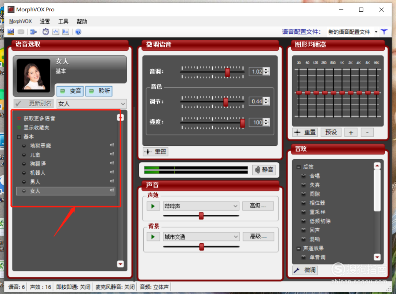Image resolution: width=396 pixels, height=294 pixels.
Task: Click the 女人 voice portrait thumbnail
Action: [33, 76]
